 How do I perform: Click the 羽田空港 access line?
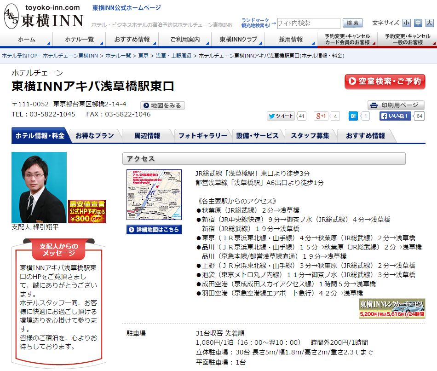[x=280, y=293]
